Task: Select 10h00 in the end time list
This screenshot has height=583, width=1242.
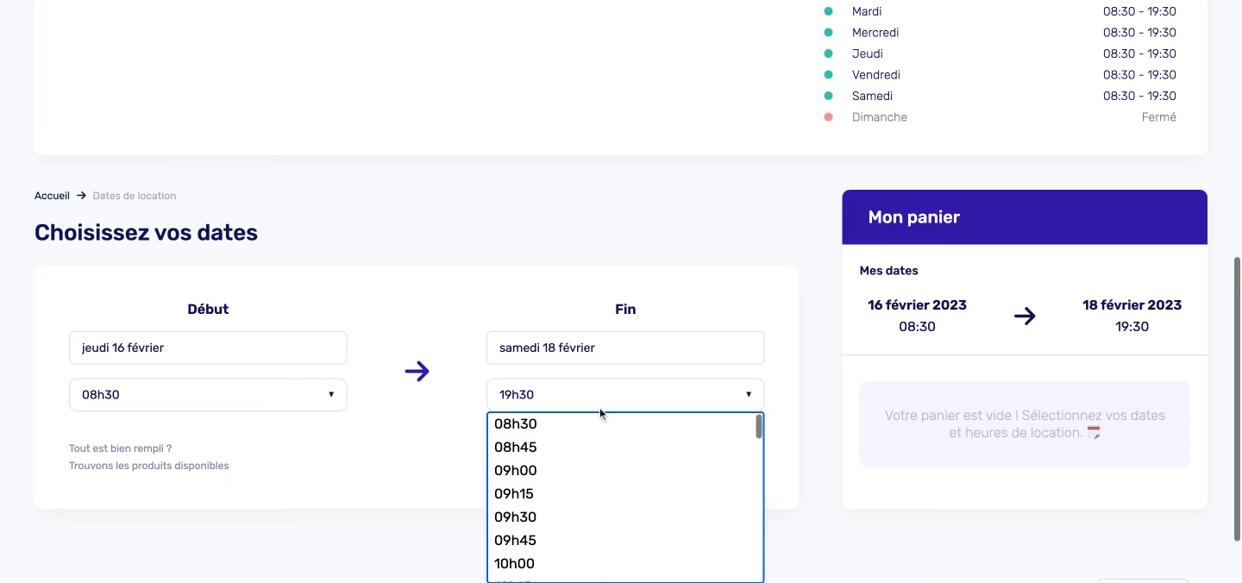Action: pyautogui.click(x=620, y=564)
